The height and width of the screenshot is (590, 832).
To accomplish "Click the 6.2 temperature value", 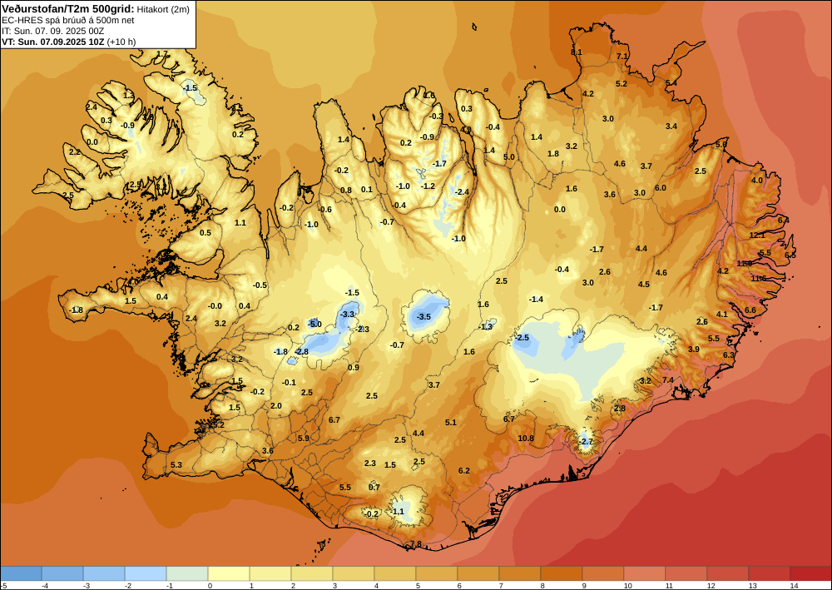I will 463,471.
